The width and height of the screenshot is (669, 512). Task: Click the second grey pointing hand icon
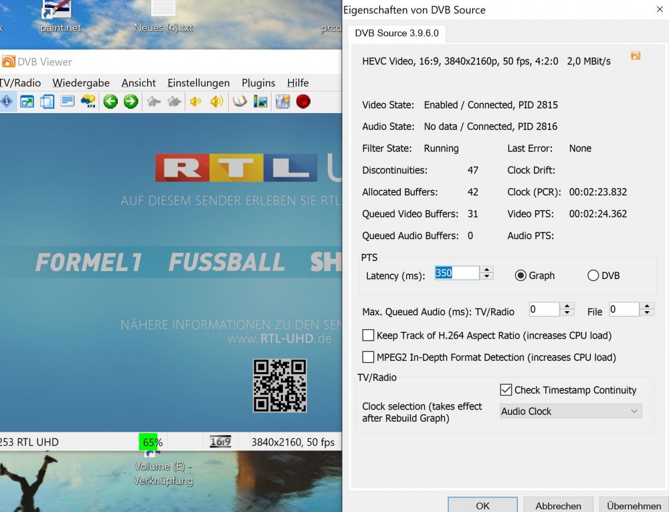coord(174,102)
